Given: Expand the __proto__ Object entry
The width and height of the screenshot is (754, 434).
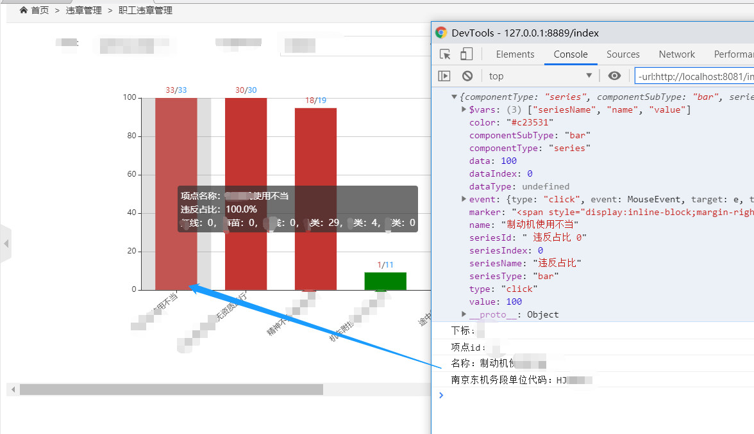Looking at the screenshot, I should (463, 314).
